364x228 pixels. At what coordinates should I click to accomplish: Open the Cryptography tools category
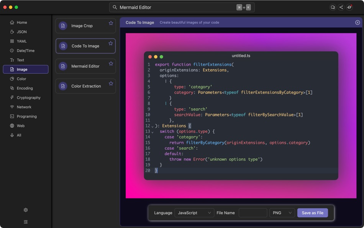click(x=26, y=97)
